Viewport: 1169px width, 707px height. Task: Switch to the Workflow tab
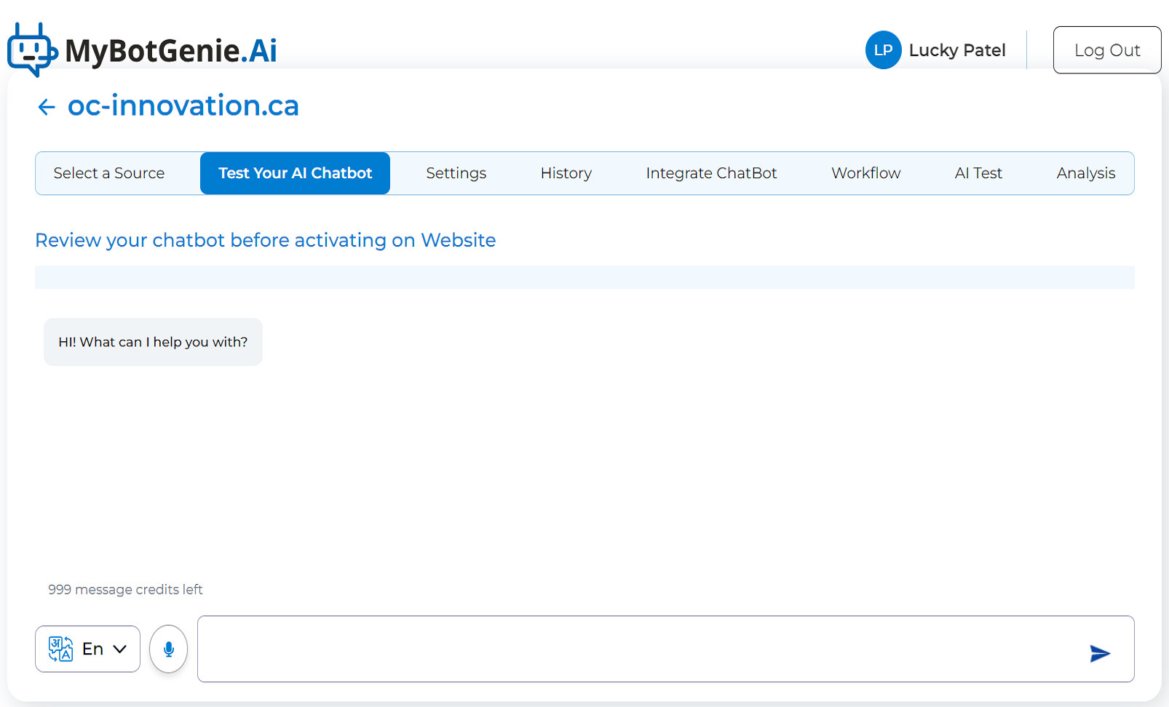(x=865, y=173)
